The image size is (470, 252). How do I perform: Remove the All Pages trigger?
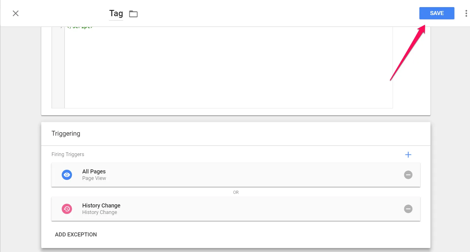coord(408,175)
